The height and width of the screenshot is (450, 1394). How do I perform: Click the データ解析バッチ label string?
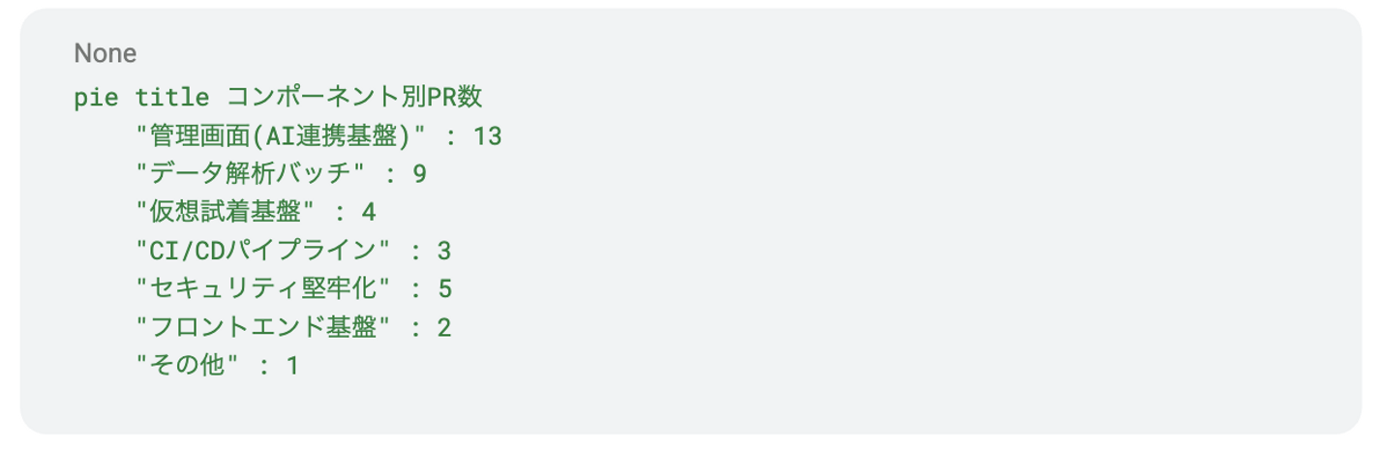[250, 174]
